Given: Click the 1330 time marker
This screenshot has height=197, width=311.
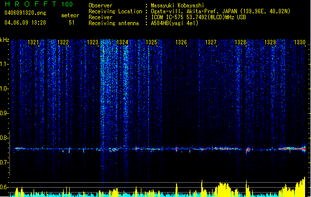Looking at the screenshot, I should tap(300, 42).
